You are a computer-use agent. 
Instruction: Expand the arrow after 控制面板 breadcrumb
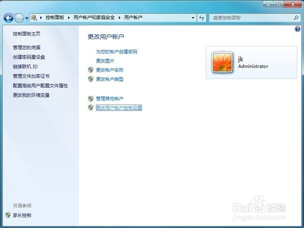pyautogui.click(x=69, y=17)
